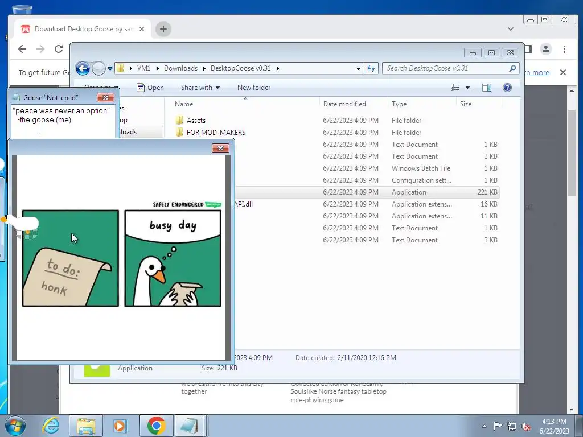
Task: Select the Configuration settings file row
Action: click(x=368, y=180)
